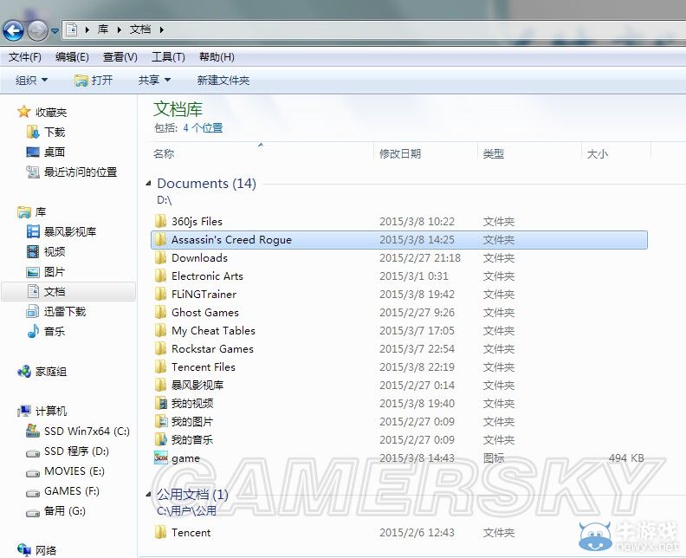Viewport: 686px width, 558px height.
Task: Click 库 breadcrumb in address bar
Action: 103,29
